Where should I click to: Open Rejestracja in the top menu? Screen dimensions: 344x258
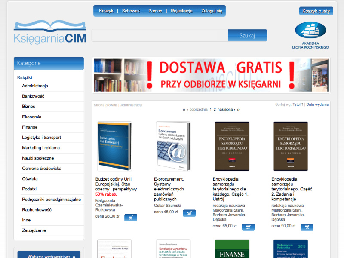coord(181,11)
